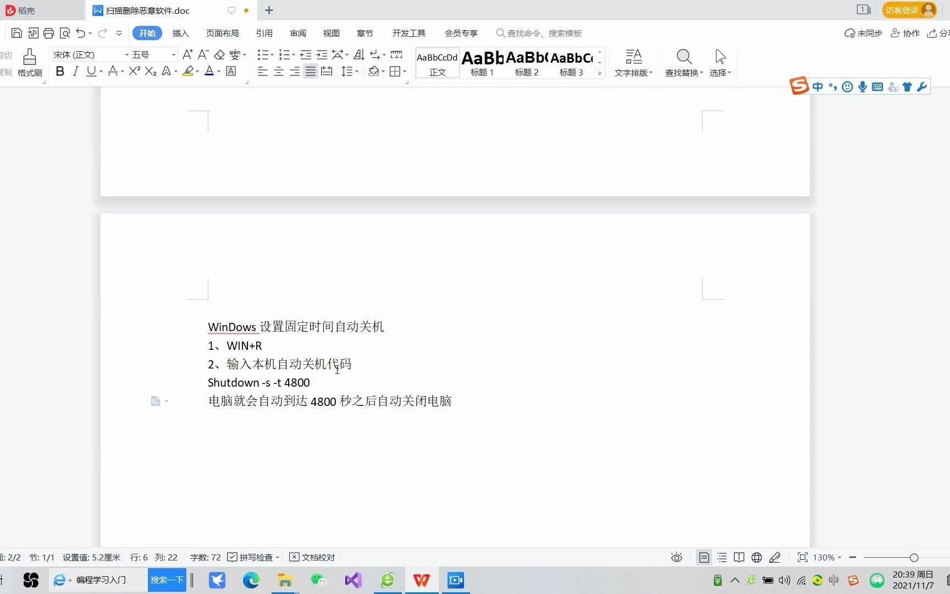Viewport: 950px width, 594px height.
Task: Open the 审阅 tab
Action: click(298, 33)
